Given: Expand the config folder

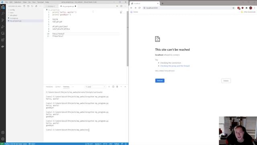Looking at the screenshot, I should coord(12,10).
